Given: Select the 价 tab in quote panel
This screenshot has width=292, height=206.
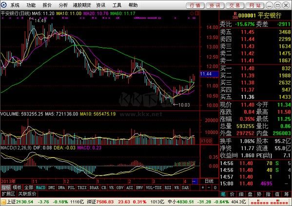Looking at the screenshot, I should point(232,194).
